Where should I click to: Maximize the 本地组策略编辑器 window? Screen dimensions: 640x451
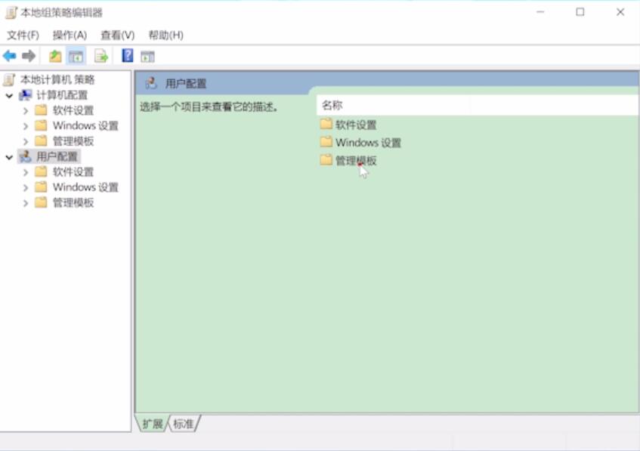pos(580,12)
